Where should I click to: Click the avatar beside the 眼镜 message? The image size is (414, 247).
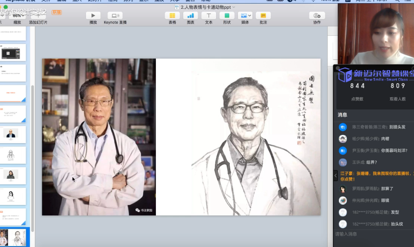tap(343, 201)
